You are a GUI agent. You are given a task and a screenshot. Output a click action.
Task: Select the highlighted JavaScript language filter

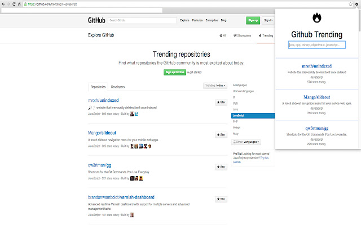[x=253, y=115]
